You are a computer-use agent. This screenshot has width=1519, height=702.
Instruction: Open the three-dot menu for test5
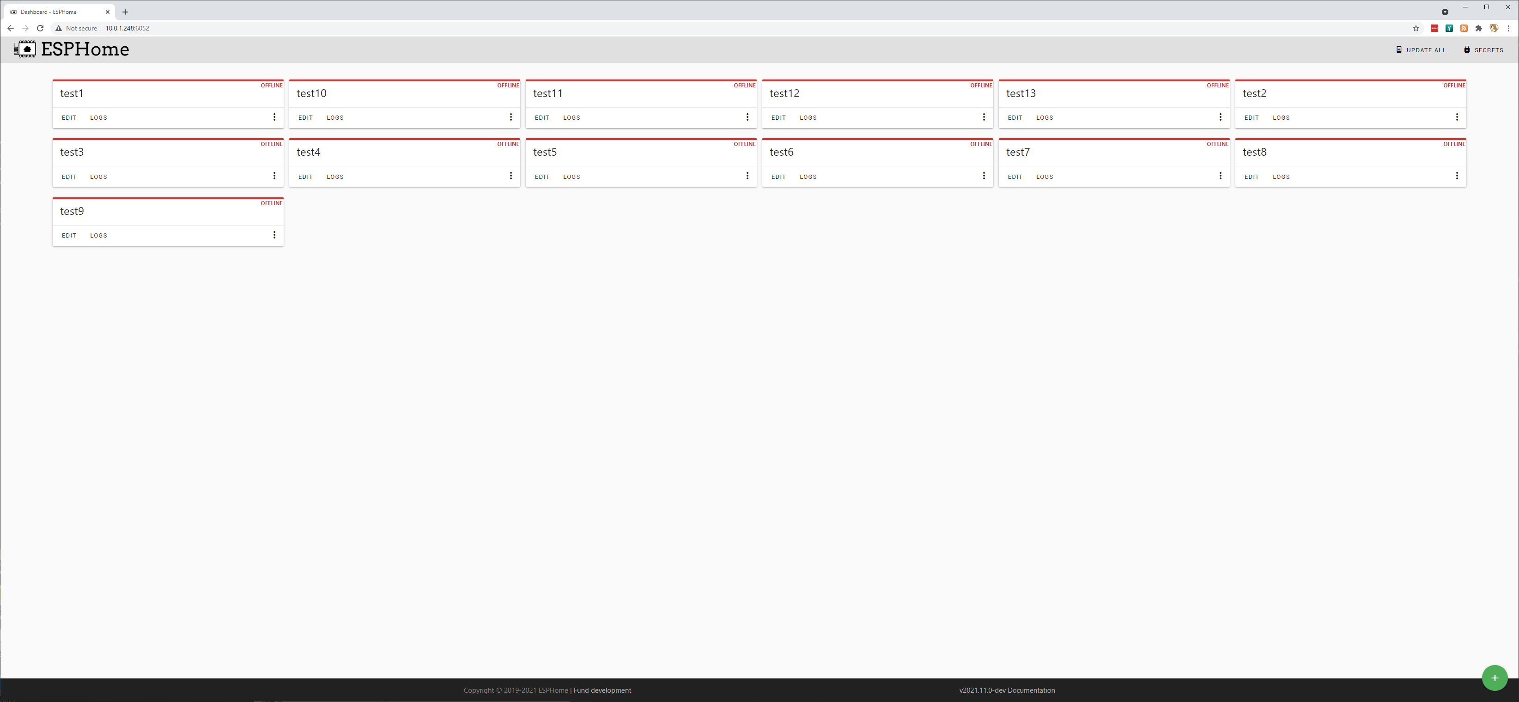click(x=747, y=176)
